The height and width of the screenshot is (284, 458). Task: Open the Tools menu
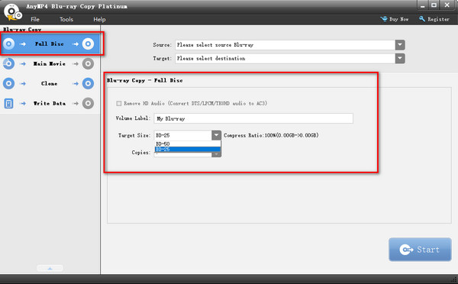(66, 19)
